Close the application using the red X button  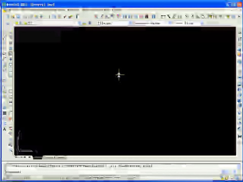coord(239,4)
